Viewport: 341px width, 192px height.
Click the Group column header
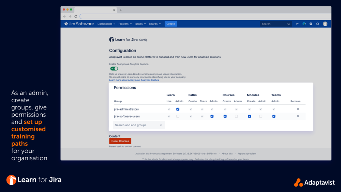[x=118, y=101]
